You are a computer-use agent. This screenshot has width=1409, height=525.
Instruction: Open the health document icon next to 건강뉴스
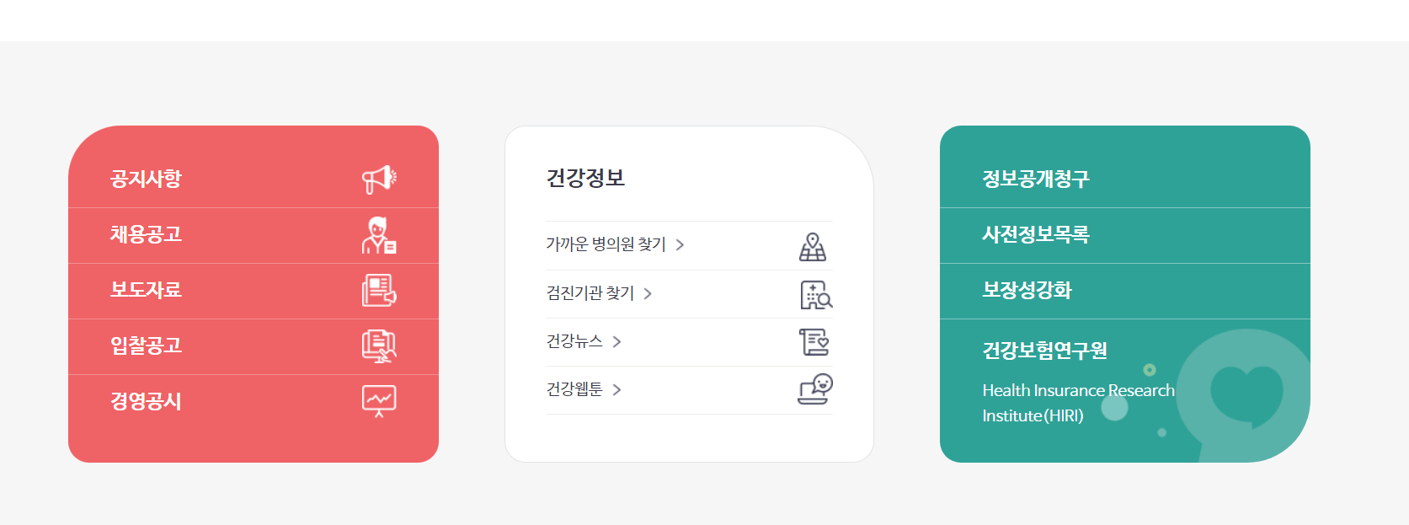pos(815,342)
